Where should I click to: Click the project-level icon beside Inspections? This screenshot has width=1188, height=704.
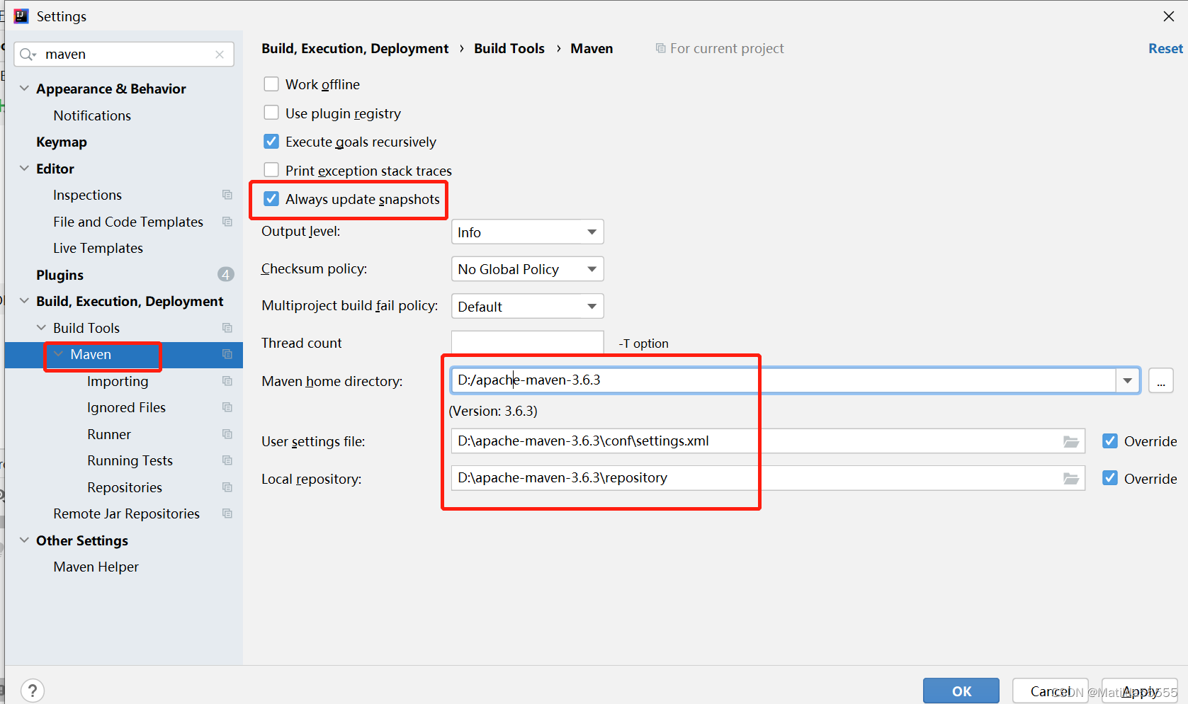coord(227,195)
